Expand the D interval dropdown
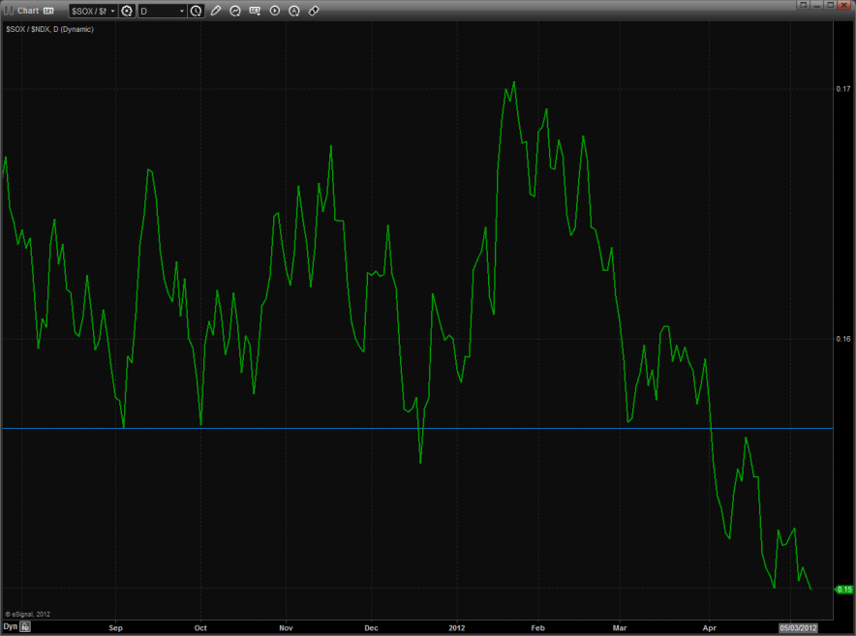The width and height of the screenshot is (856, 636). click(x=182, y=11)
